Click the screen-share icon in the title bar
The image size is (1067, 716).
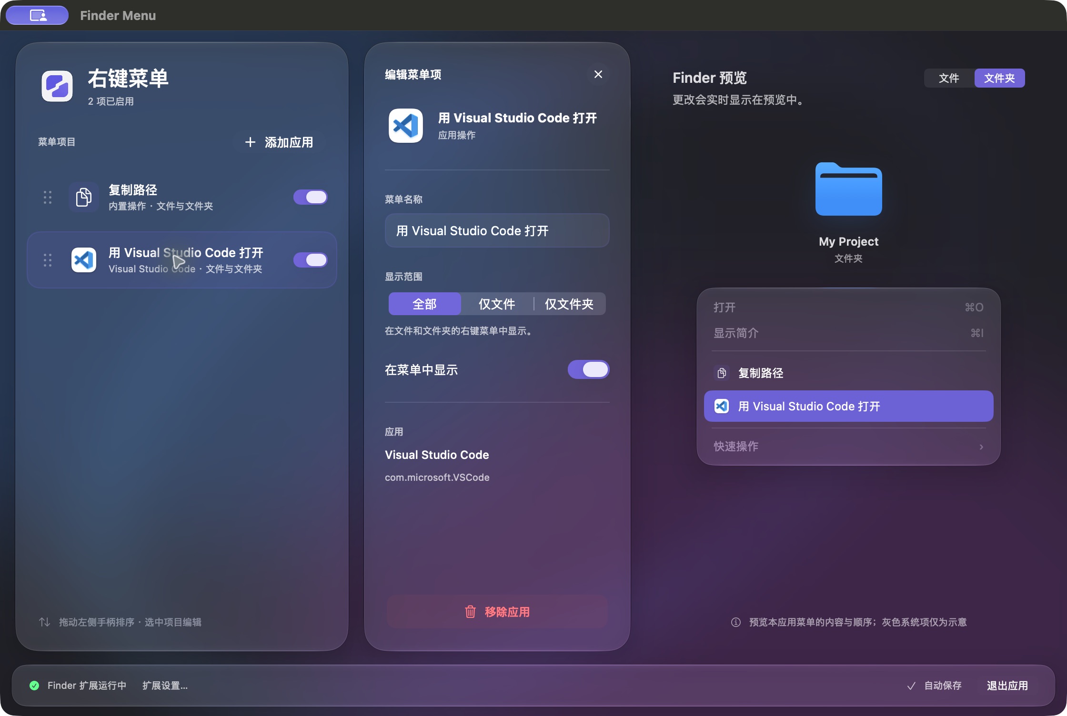click(x=38, y=16)
